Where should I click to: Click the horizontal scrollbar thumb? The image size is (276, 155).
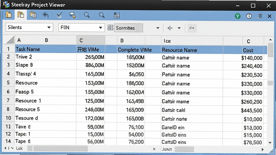point(60,149)
